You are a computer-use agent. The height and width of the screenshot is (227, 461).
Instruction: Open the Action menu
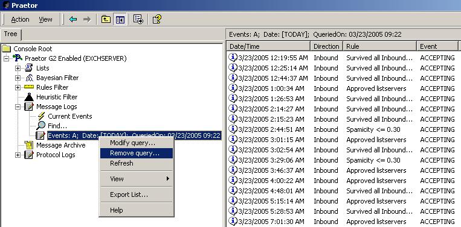pos(20,20)
